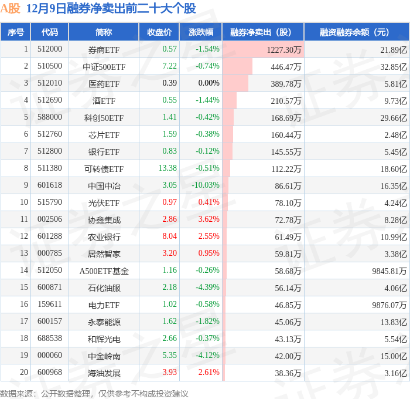The image size is (410, 399).
Task: Select the value 42.00万
Action: point(288,356)
